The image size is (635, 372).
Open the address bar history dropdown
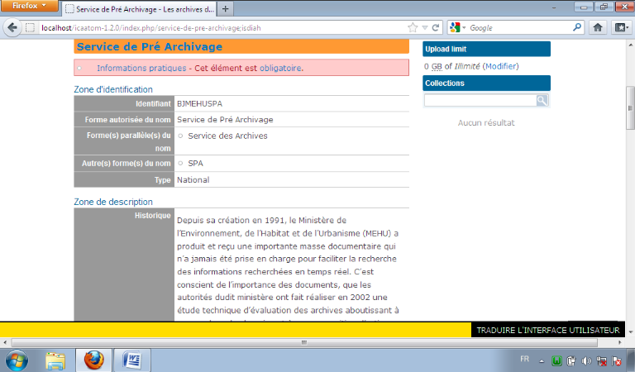(x=425, y=28)
